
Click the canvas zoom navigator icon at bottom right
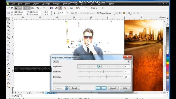click(x=164, y=93)
